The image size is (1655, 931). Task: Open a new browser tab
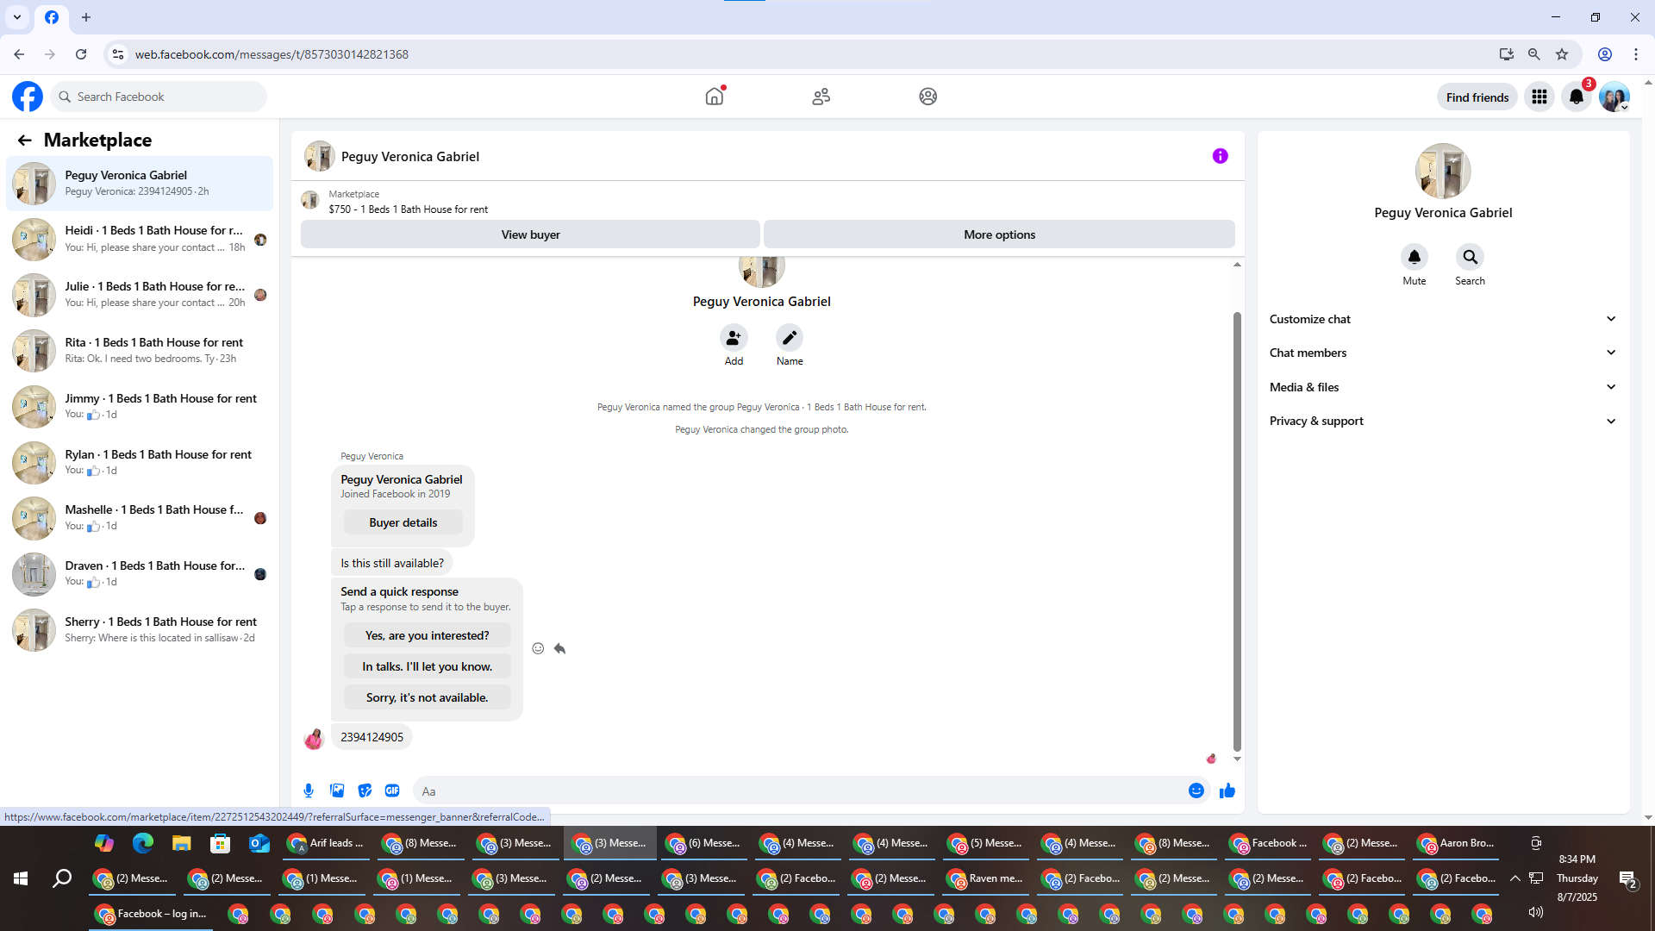tap(86, 17)
